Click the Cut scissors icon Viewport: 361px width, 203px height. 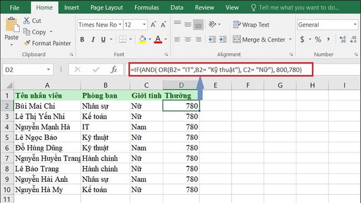pos(26,21)
